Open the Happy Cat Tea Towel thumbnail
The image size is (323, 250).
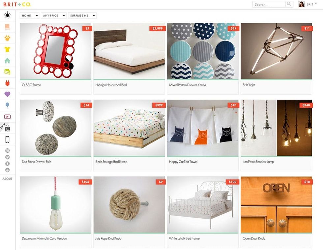pos(203,128)
